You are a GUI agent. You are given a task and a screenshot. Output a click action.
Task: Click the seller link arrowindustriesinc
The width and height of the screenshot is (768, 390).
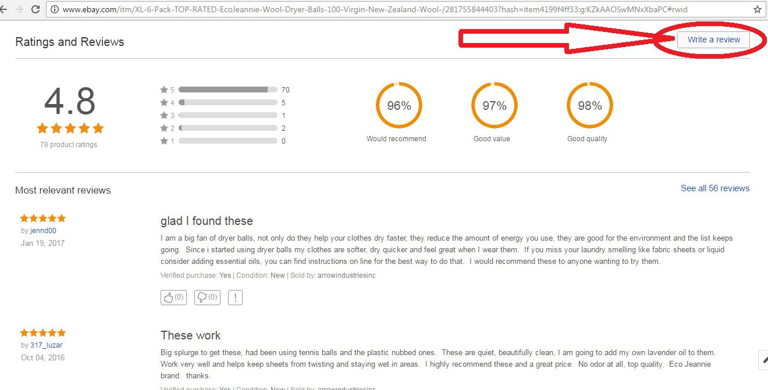(346, 275)
